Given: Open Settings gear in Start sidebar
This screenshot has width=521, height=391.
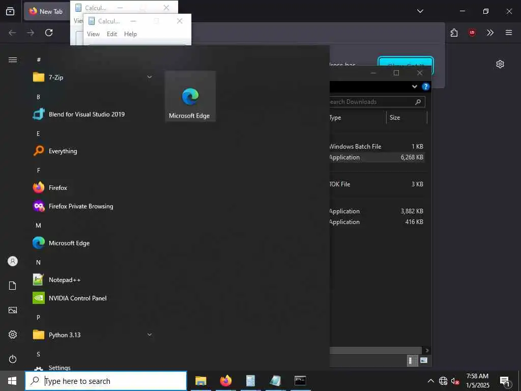Looking at the screenshot, I should tap(13, 334).
